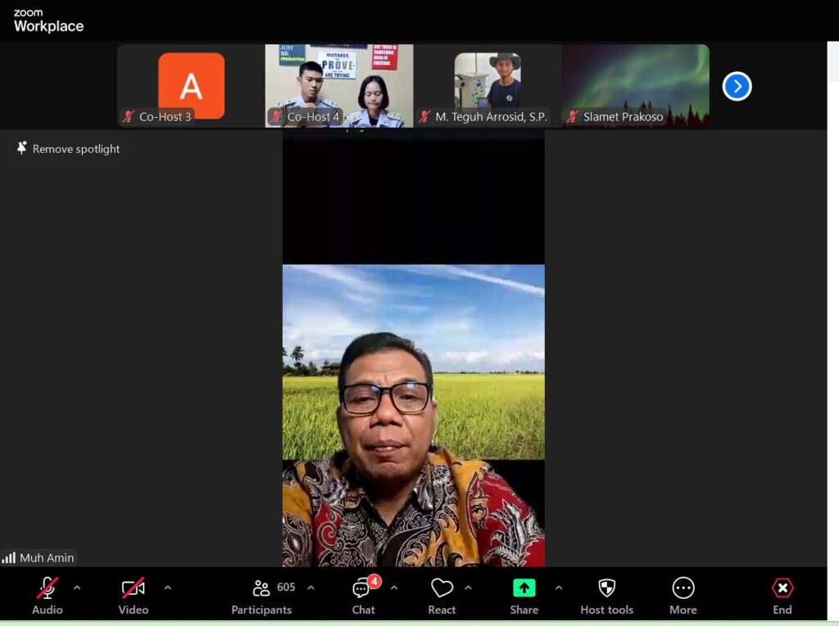Click the green Share screen icon

pos(524,588)
